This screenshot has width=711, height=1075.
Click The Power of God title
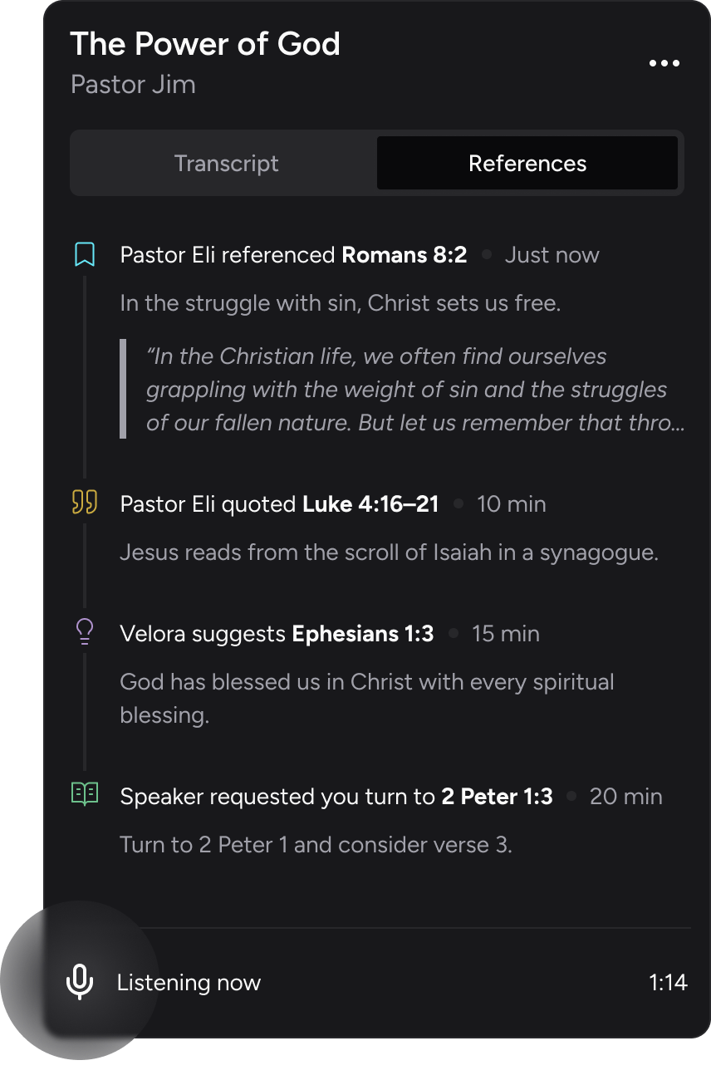205,44
